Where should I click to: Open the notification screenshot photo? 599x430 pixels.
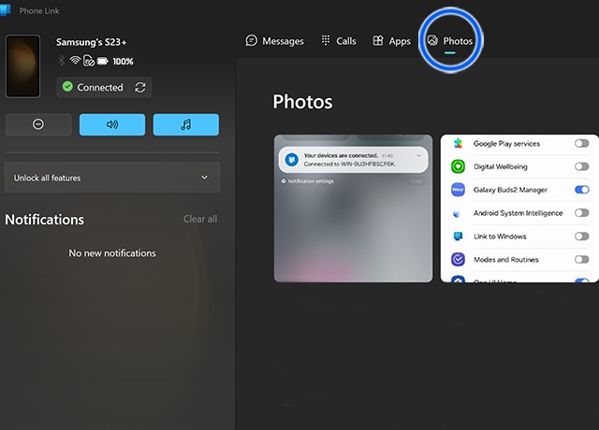pos(354,208)
